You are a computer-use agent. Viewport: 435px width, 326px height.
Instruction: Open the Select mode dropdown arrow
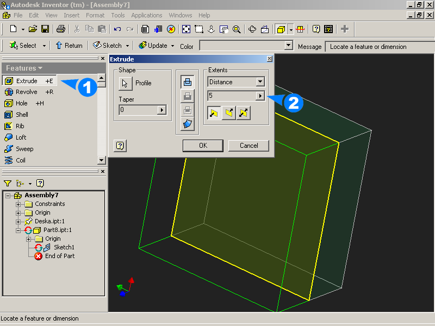tap(44, 46)
